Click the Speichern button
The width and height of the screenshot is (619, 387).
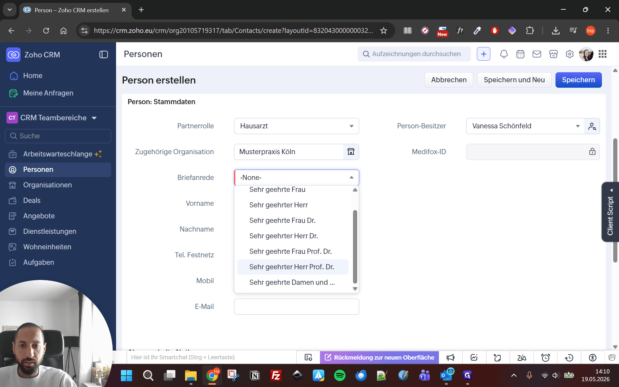point(578,80)
